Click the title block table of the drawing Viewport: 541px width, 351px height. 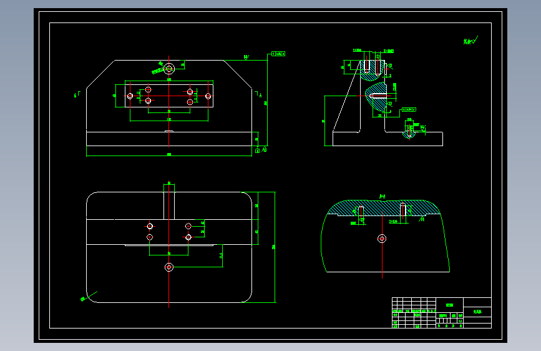click(x=442, y=313)
